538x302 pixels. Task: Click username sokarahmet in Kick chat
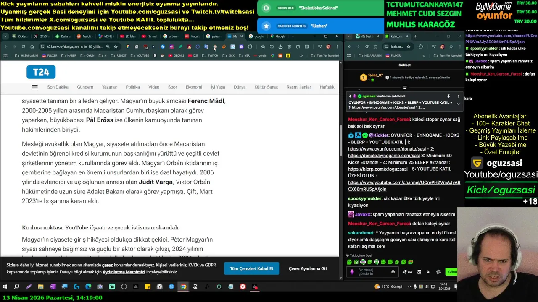pyautogui.click(x=361, y=233)
